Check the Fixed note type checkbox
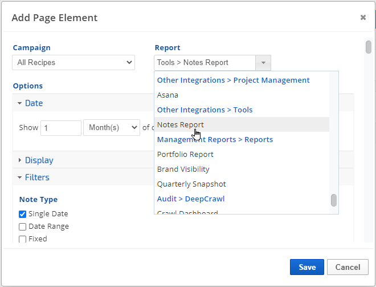This screenshot has width=376, height=287. 23,239
